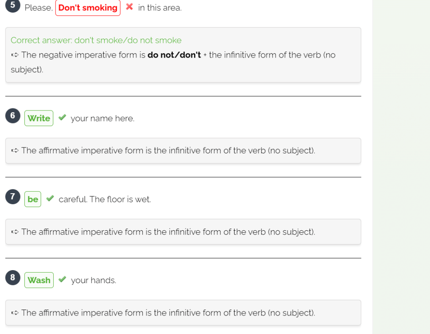Screen dimensions: 430x334
Task: Click the red X mark on question 5
Action: pyautogui.click(x=129, y=7)
